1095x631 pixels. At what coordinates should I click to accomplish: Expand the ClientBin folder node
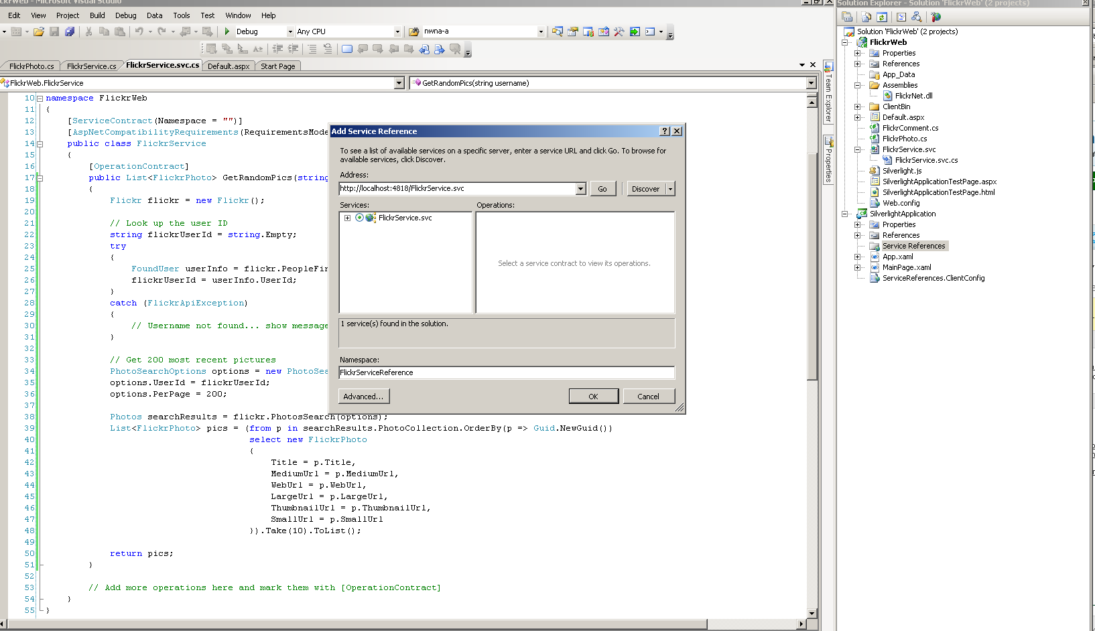[x=857, y=107]
